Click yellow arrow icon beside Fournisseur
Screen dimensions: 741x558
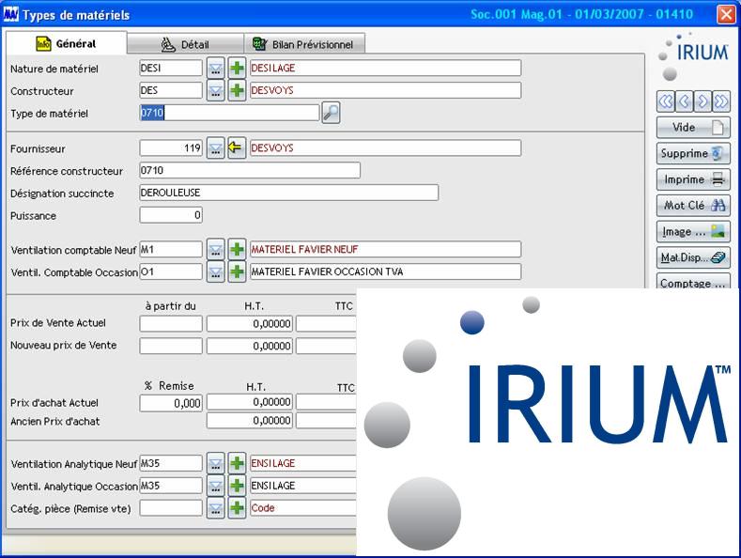(x=237, y=148)
